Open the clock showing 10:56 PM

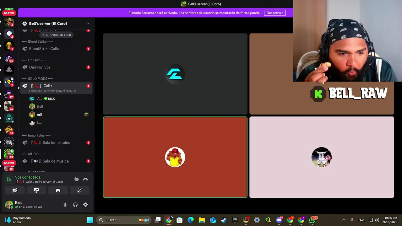coord(391,220)
